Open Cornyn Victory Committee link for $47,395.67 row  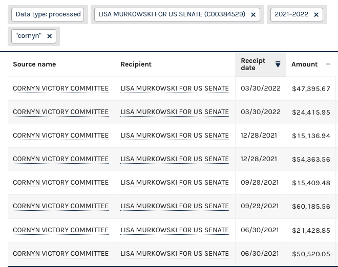click(x=60, y=88)
